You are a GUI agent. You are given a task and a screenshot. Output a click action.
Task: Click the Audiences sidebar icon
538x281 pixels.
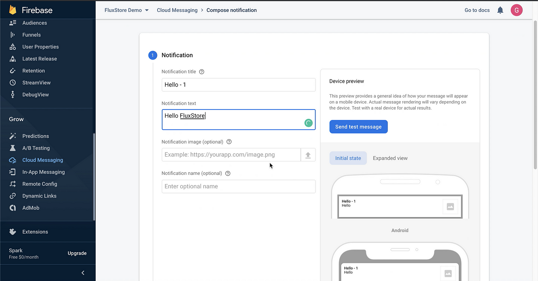tap(13, 23)
